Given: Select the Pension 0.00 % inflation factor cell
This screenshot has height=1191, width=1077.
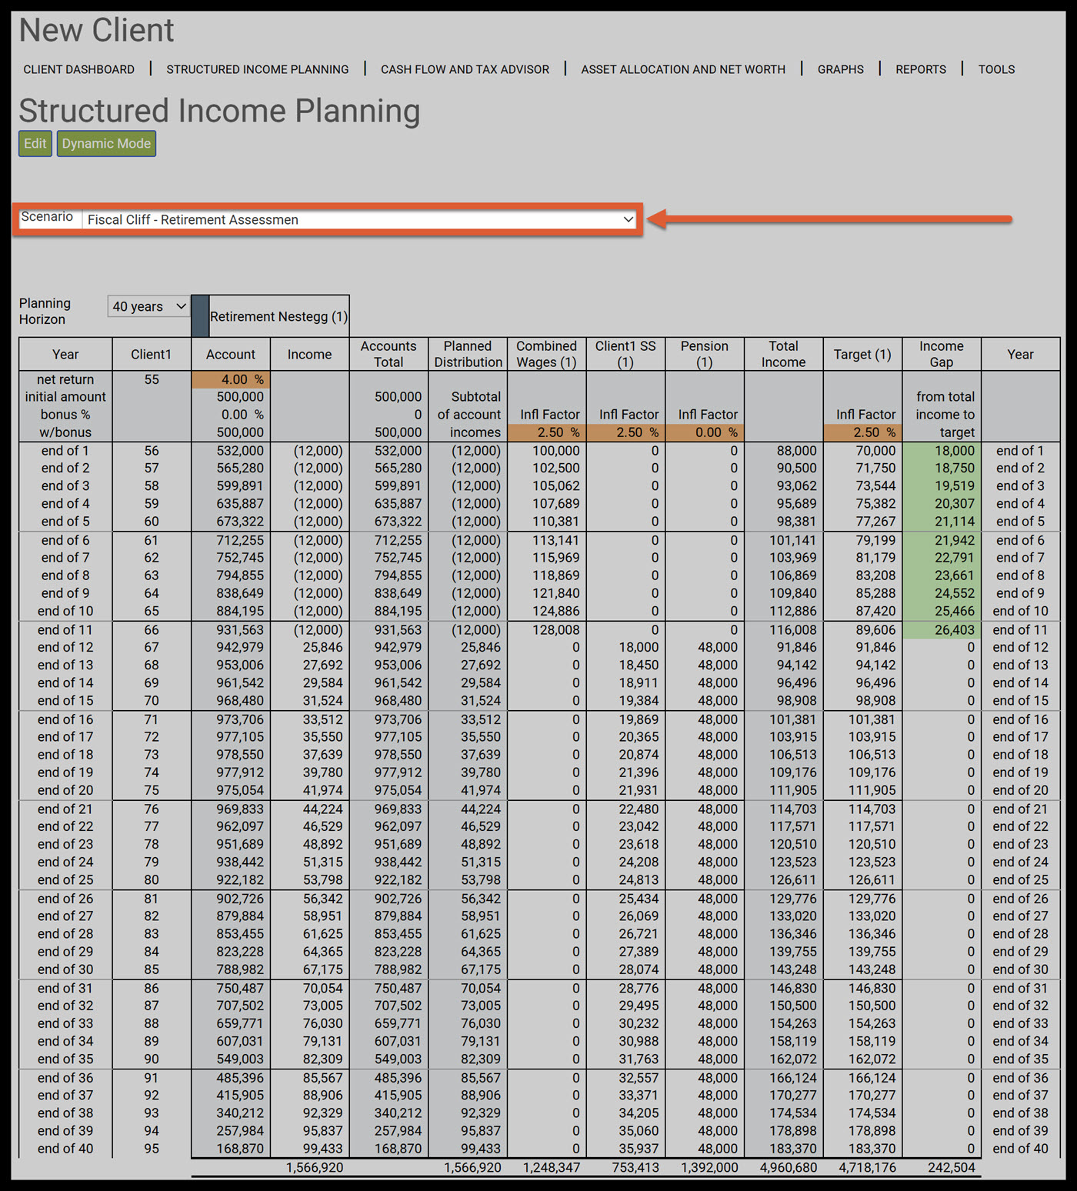Looking at the screenshot, I should click(x=705, y=432).
